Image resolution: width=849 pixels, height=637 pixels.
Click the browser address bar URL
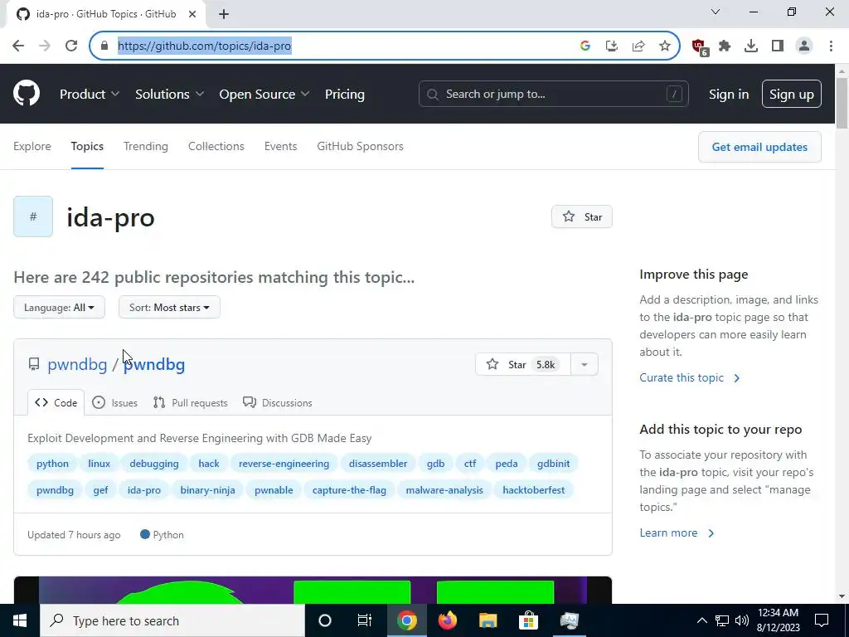click(x=204, y=46)
